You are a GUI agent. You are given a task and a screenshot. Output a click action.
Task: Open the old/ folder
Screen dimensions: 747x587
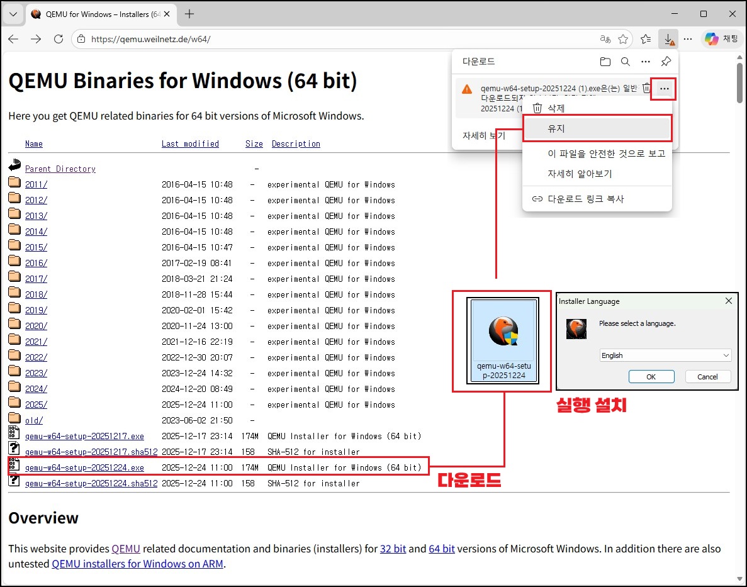(x=34, y=420)
